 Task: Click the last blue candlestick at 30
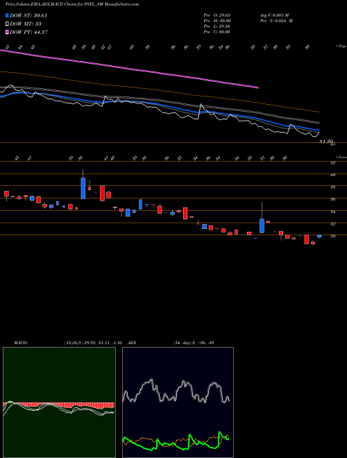tap(319, 236)
